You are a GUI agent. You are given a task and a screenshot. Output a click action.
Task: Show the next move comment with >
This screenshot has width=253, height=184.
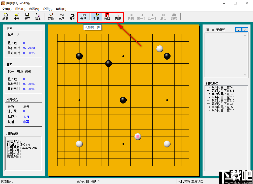coord(244,30)
